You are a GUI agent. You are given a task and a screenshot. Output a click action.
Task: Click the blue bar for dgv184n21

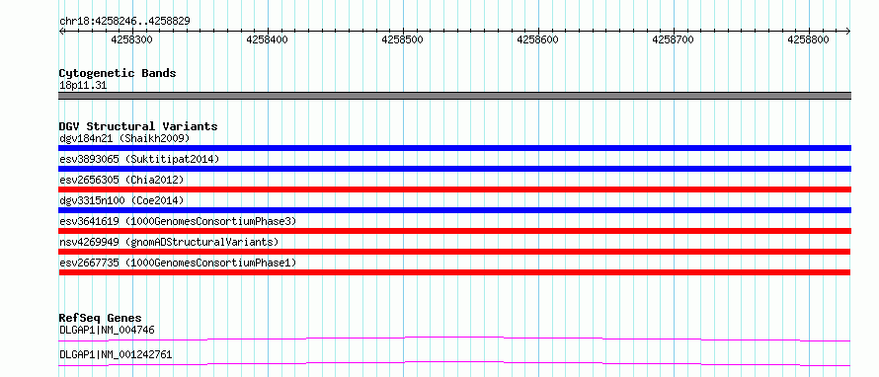point(454,148)
